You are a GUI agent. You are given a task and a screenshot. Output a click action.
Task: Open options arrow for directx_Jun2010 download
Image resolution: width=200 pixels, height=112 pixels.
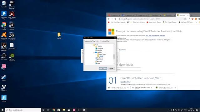[x=128, y=88]
